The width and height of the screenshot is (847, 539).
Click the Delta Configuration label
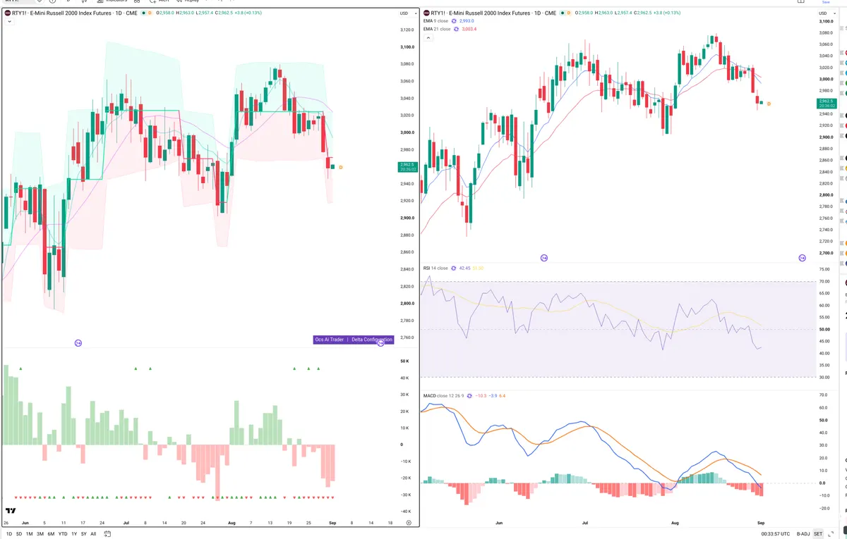372,340
